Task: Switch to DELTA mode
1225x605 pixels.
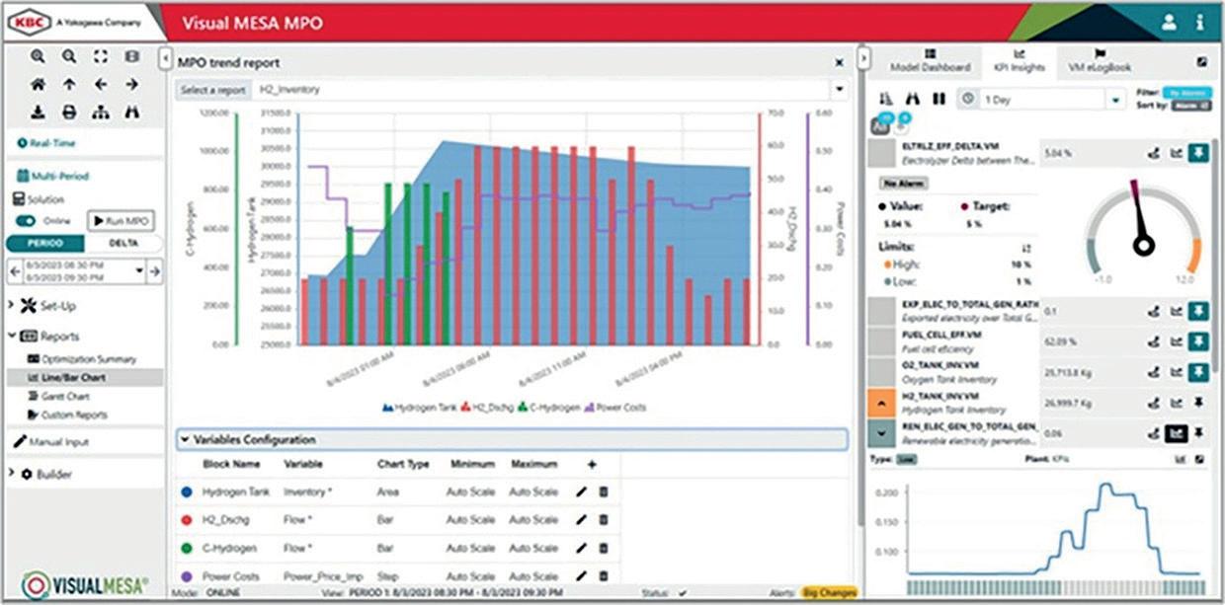Action: pos(122,243)
